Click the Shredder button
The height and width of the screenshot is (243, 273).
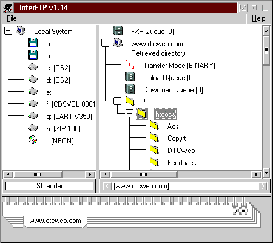coord(49,186)
